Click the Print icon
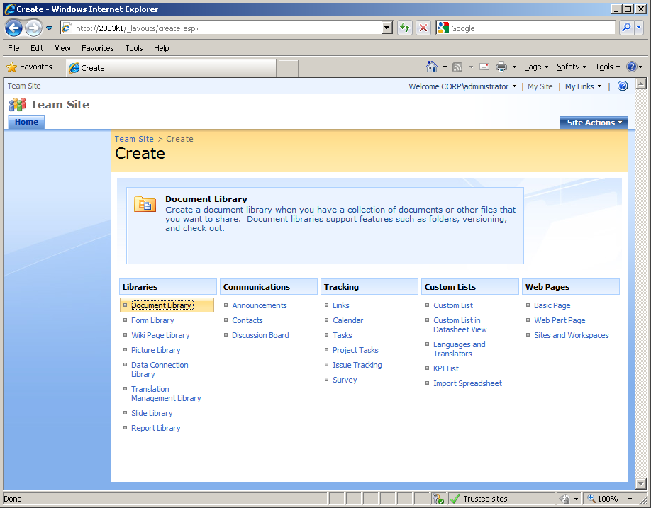Image resolution: width=651 pixels, height=508 pixels. coord(502,67)
